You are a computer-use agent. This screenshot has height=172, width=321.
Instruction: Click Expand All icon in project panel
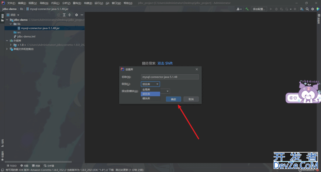click(64, 15)
